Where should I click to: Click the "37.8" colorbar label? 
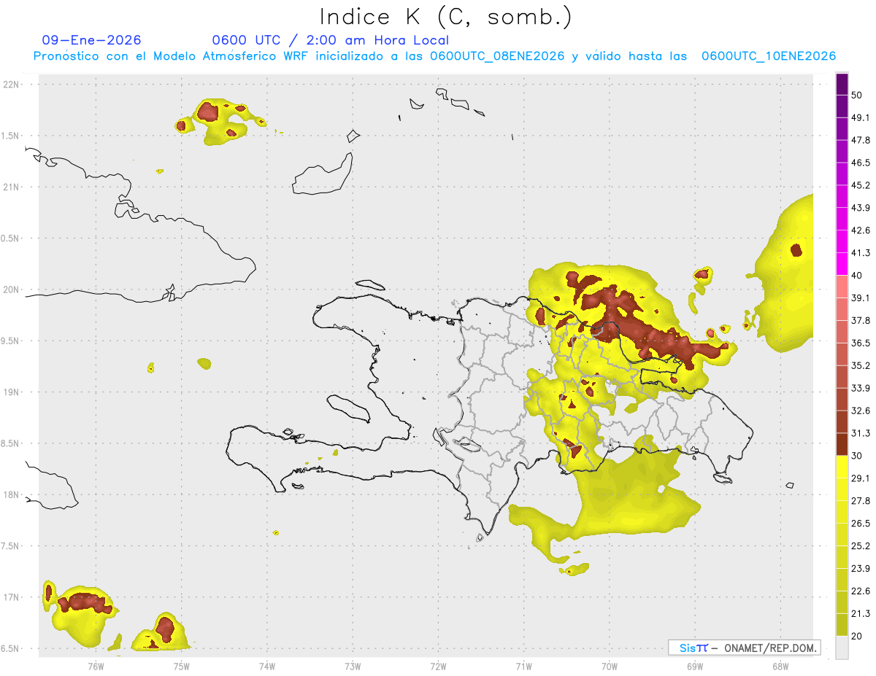point(861,320)
